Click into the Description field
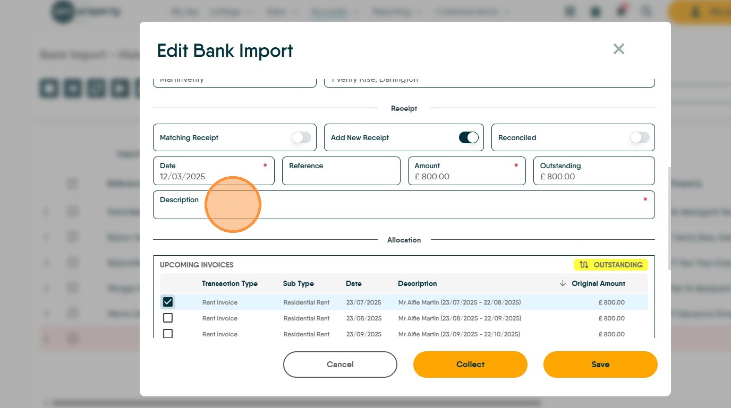This screenshot has height=408, width=731. (404, 205)
